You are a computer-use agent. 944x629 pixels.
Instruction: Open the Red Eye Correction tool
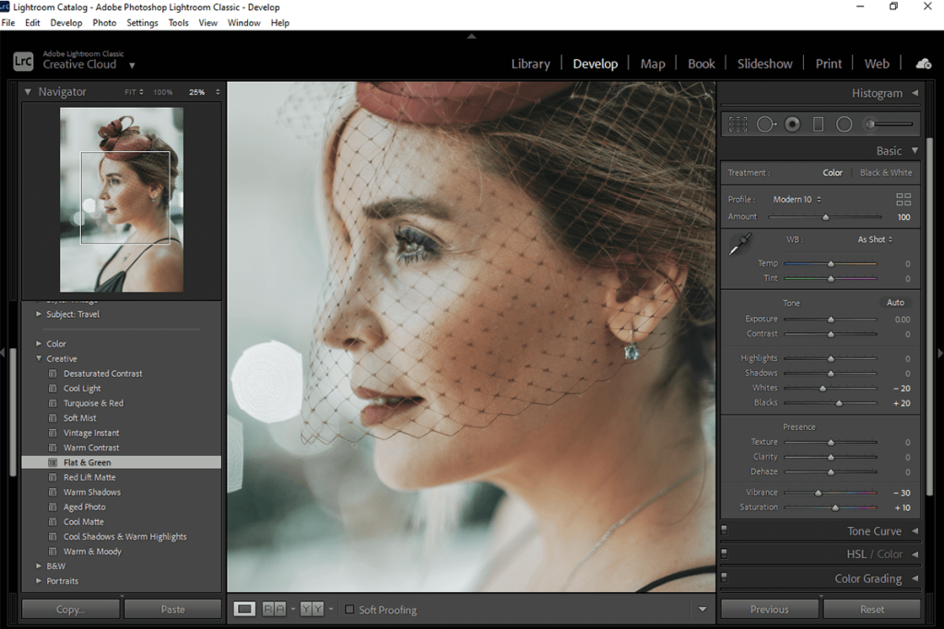click(x=791, y=123)
